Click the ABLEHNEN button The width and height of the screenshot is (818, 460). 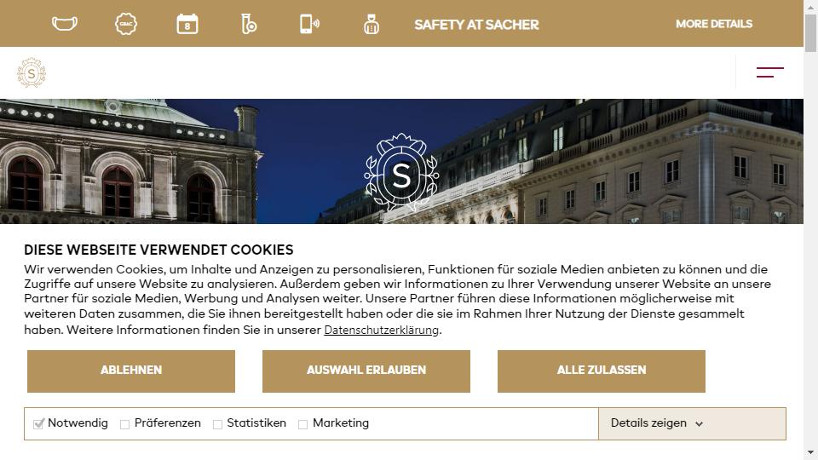[x=131, y=371]
